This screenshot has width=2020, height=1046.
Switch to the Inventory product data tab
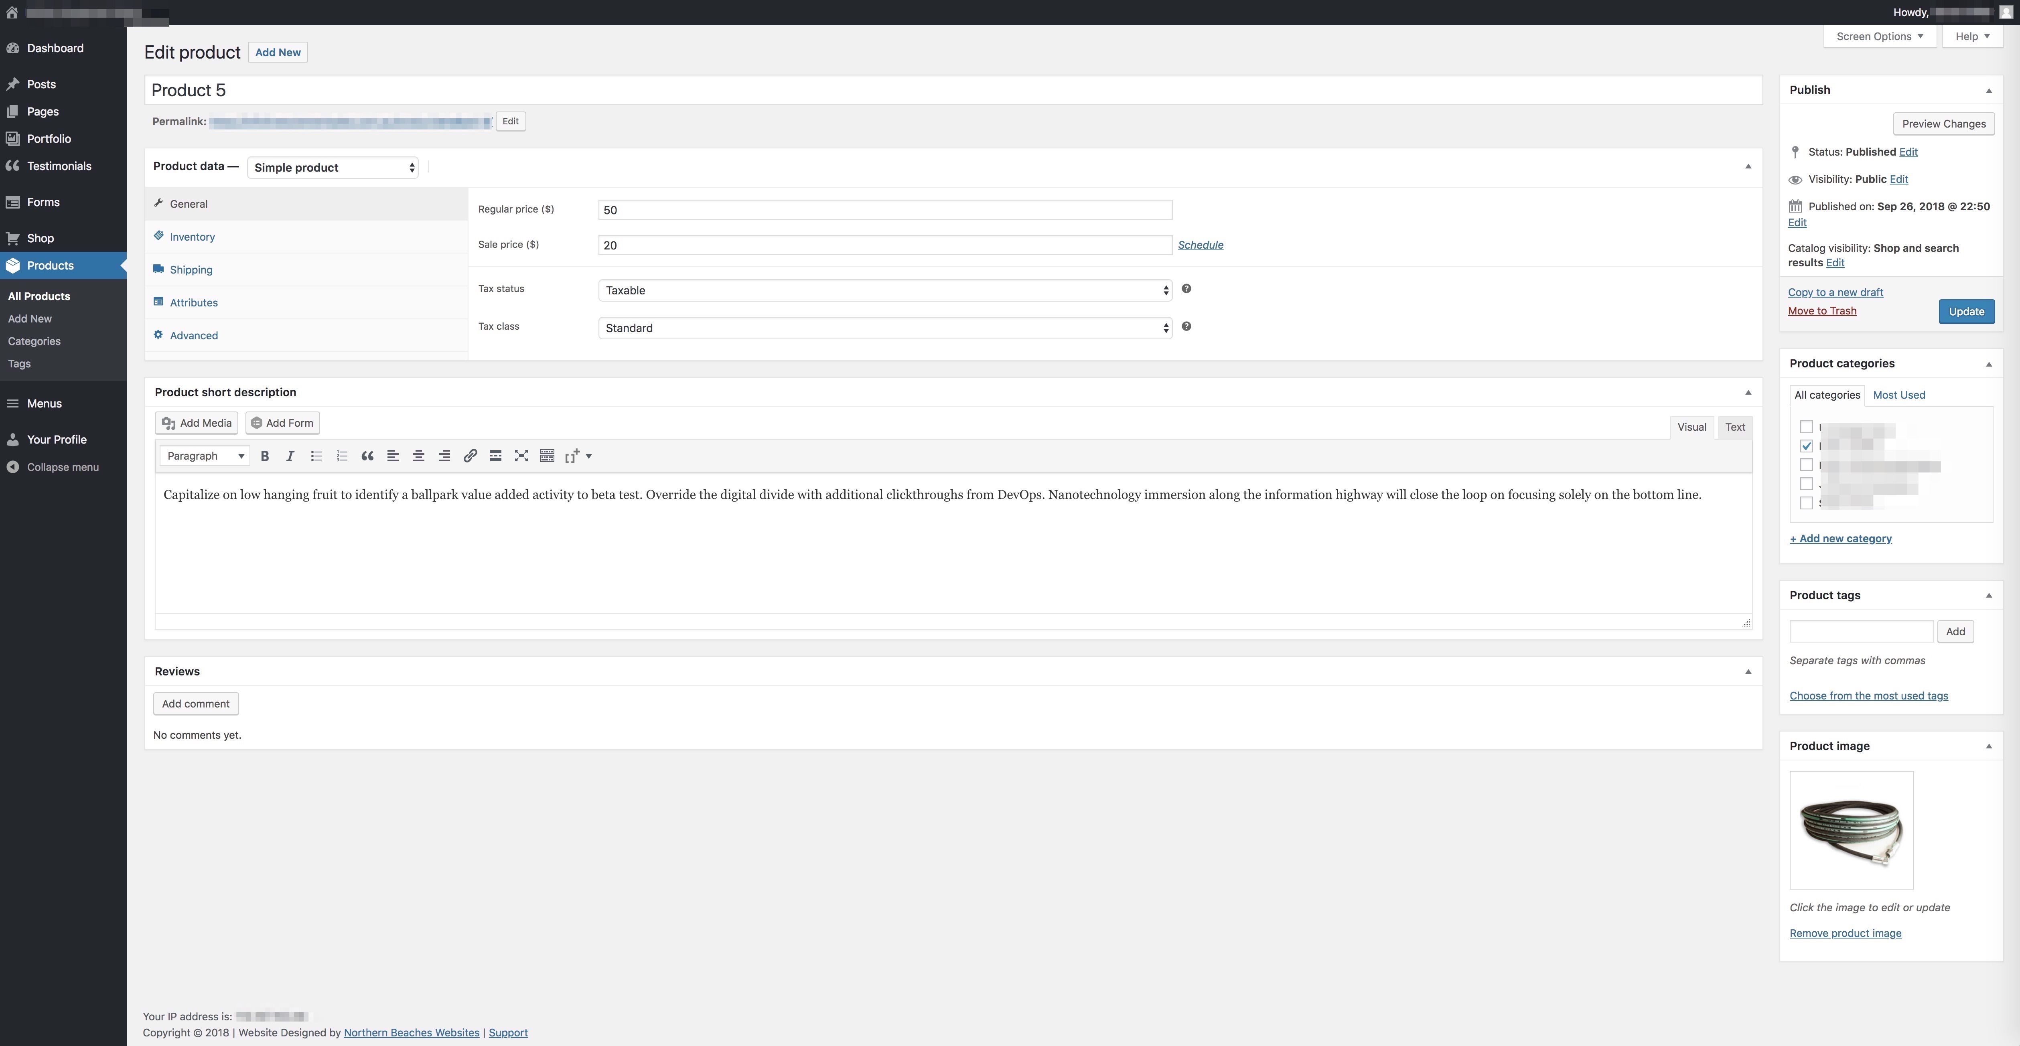click(x=192, y=237)
